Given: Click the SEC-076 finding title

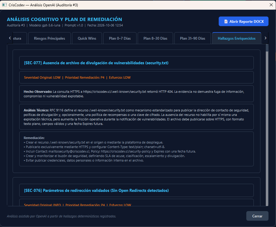Looking at the screenshot, I should pos(96,190).
